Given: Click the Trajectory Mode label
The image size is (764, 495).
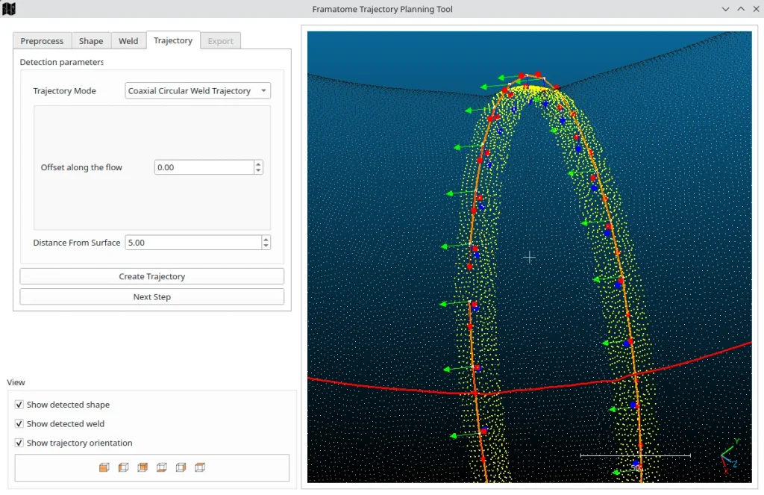Looking at the screenshot, I should 64,90.
